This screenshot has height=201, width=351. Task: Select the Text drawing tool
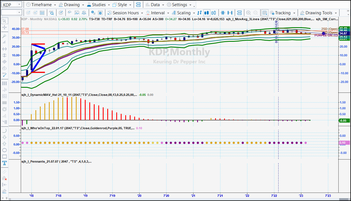click(x=4, y=163)
